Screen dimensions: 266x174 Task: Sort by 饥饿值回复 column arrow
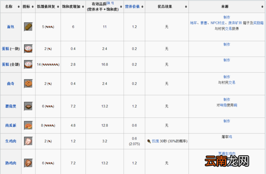point(58,6)
